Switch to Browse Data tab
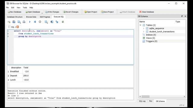Image resolution: width=193 pixels, height=108 pixels. (x=31, y=17)
